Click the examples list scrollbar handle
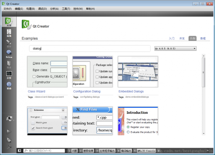This screenshot has width=215, height=155. pos(204,72)
